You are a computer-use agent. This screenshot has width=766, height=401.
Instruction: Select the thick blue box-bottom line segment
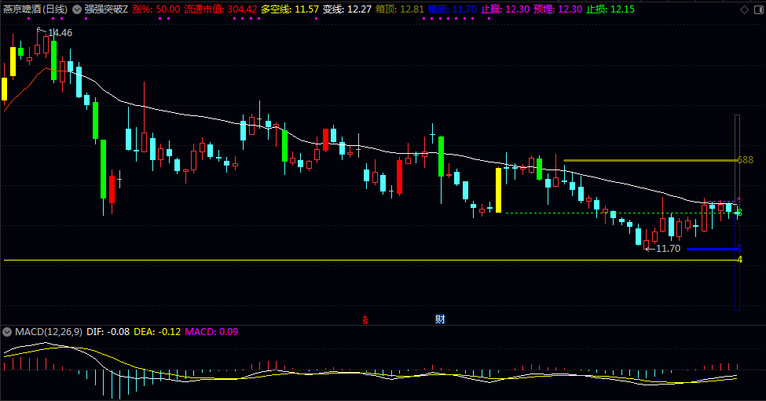713,250
